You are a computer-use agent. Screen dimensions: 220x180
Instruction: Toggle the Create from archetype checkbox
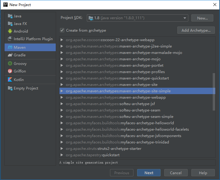(62, 30)
